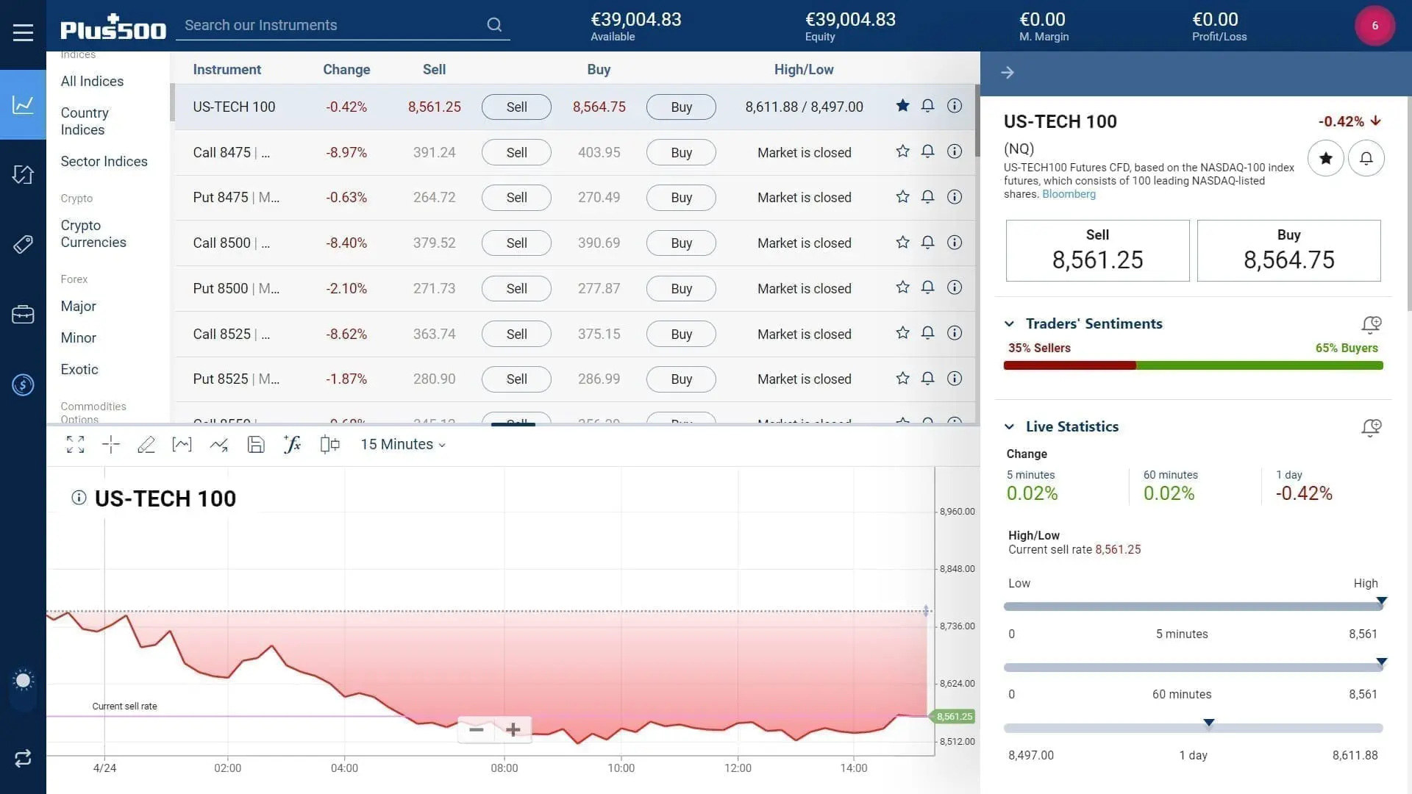Zoom in the chart with plus button
The height and width of the screenshot is (794, 1412).
click(x=513, y=729)
